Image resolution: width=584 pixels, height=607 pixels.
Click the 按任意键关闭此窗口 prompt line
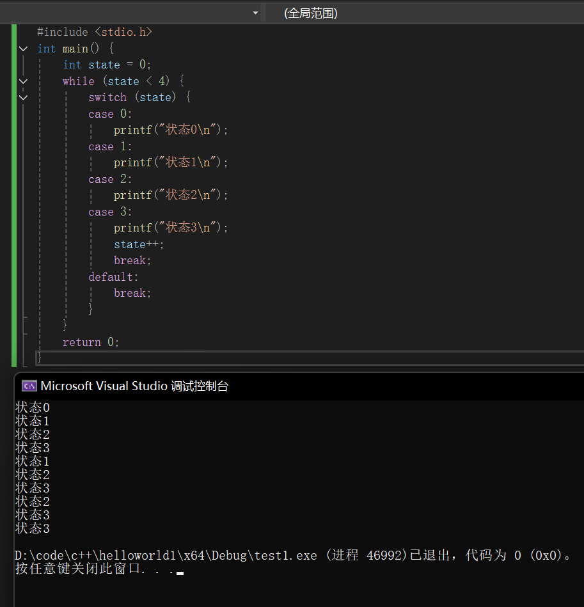95,569
